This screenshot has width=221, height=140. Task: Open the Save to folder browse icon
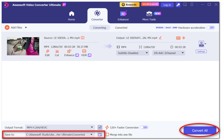(x=100, y=134)
